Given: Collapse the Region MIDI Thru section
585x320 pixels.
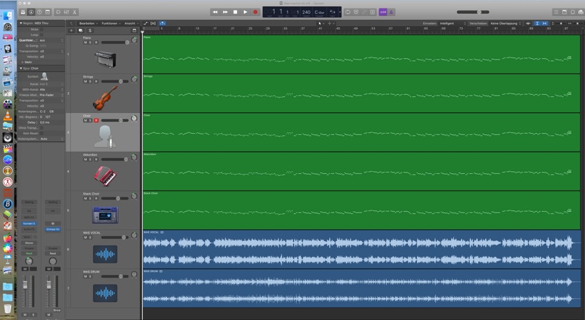Looking at the screenshot, I should pyautogui.click(x=21, y=23).
